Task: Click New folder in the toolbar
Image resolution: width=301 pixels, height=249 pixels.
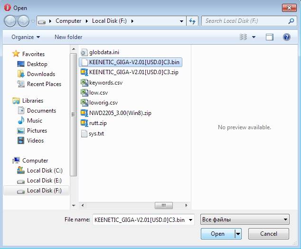Action: [68, 37]
